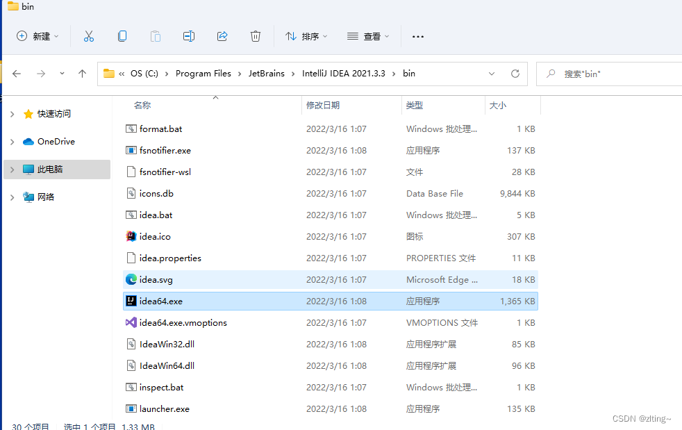Navigate to OS (C:) breadcrumb
This screenshot has width=682, height=430.
point(144,74)
